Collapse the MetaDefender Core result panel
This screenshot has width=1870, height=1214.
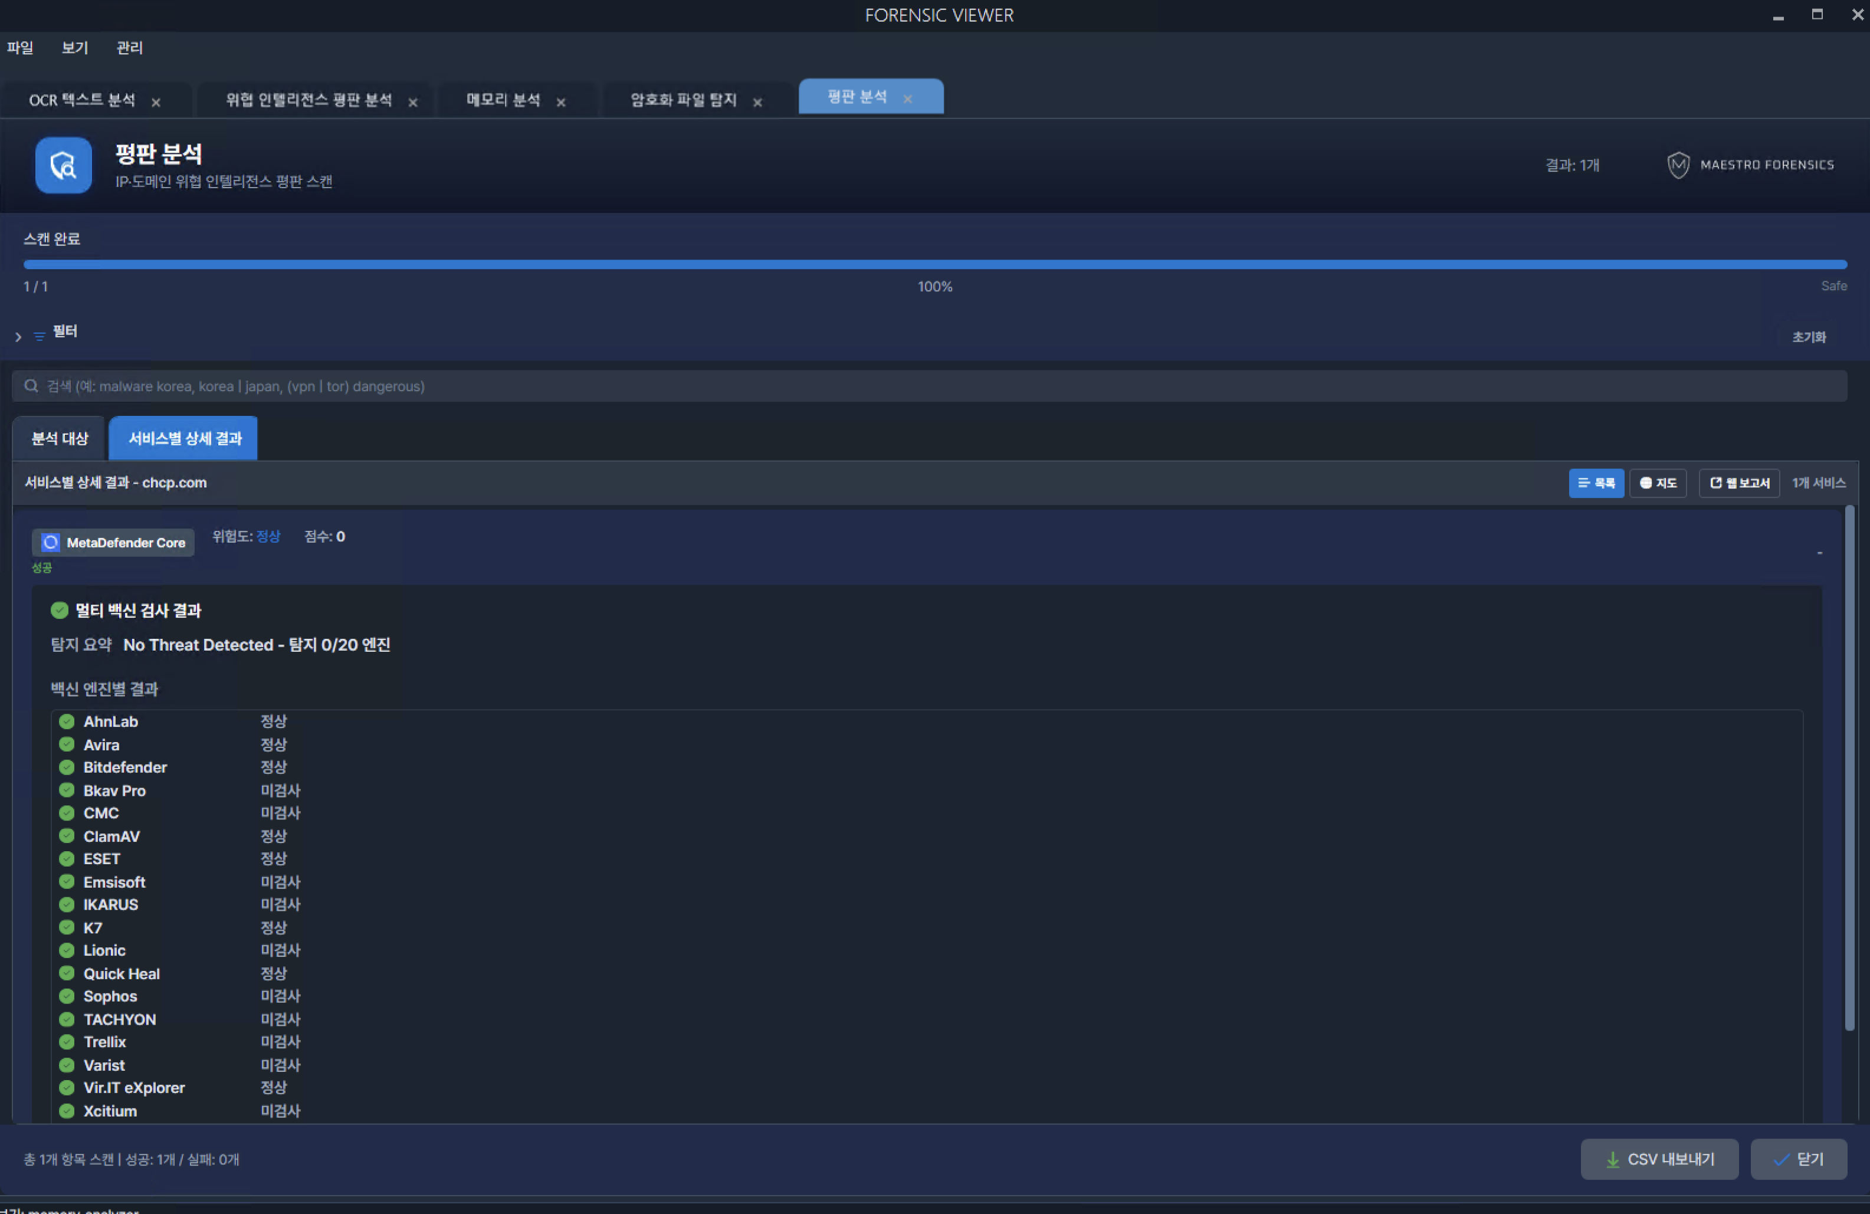[x=1819, y=553]
